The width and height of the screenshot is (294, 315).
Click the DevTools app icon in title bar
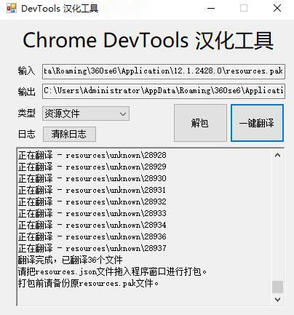pyautogui.click(x=12, y=9)
